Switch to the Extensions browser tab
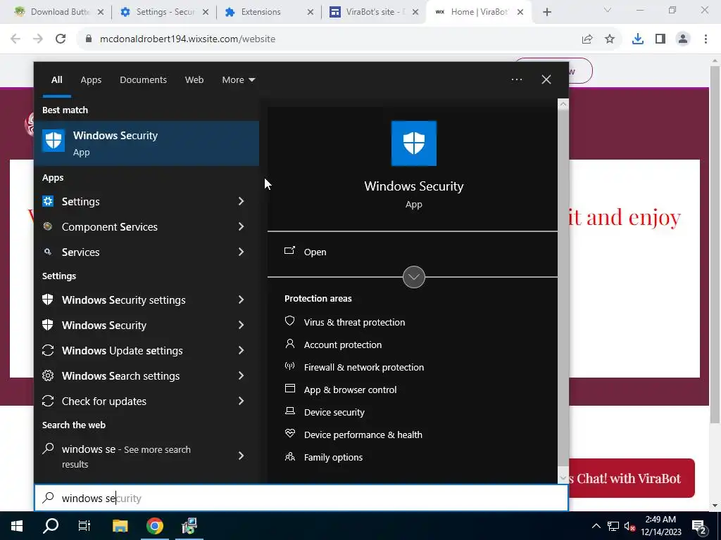 click(268, 12)
